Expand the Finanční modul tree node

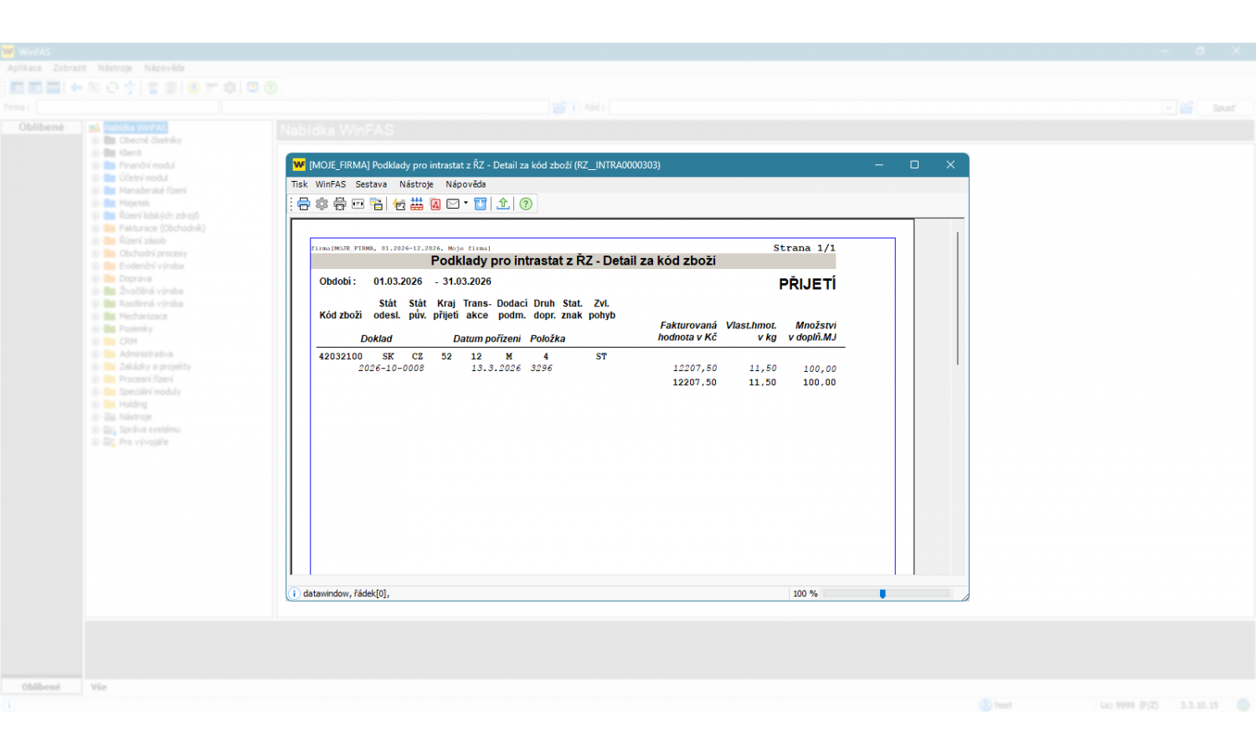(95, 166)
